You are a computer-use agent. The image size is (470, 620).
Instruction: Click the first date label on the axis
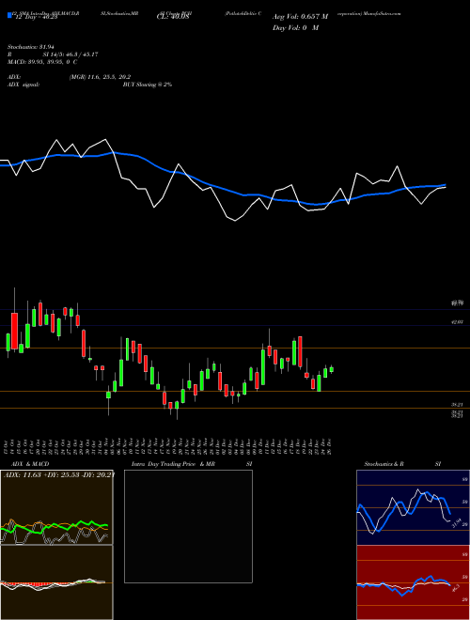point(8,447)
